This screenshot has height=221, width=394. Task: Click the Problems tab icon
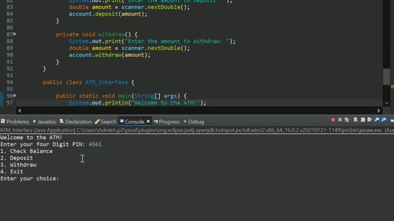(x=2, y=122)
